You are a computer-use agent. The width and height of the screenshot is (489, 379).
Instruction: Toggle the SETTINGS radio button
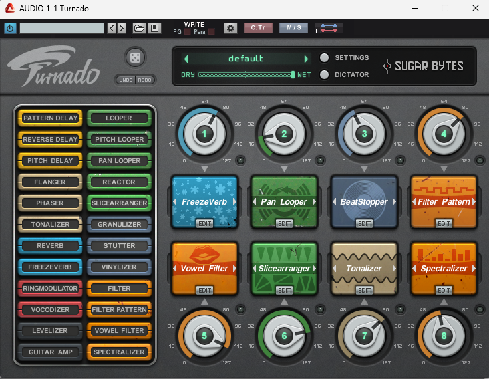click(325, 57)
